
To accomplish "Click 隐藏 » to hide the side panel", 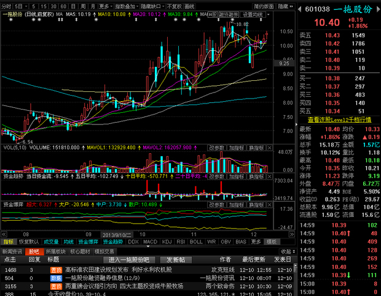I will [x=286, y=6].
